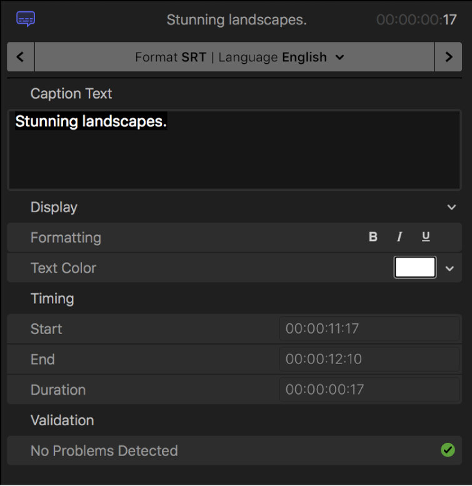This screenshot has height=486, width=472.
Task: Click the Start timecode field
Action: click(x=369, y=329)
